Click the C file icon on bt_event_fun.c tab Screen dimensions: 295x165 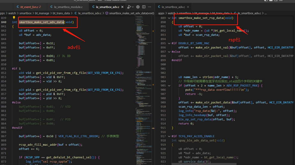point(18,7)
